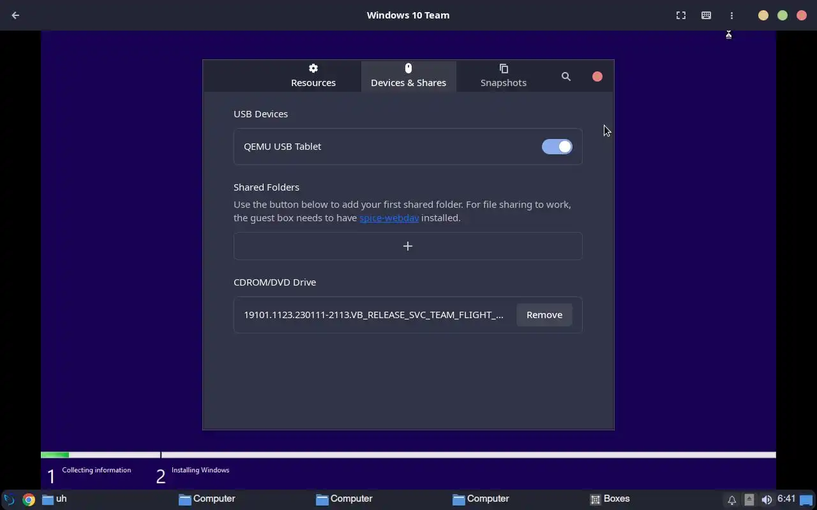Switch to the 'uh' folder window
This screenshot has height=510, width=817.
coord(54,499)
